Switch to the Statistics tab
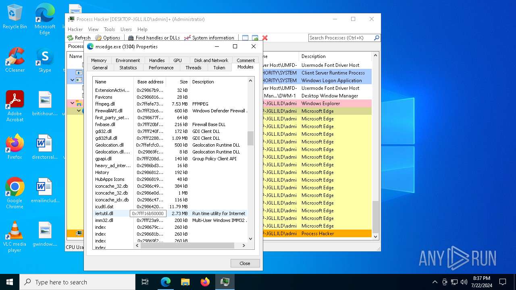 [128, 68]
